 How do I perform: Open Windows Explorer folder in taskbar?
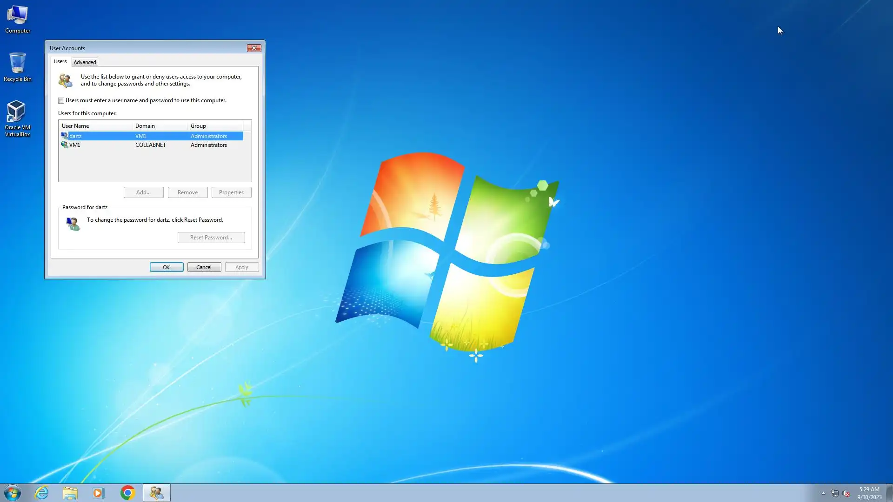click(70, 493)
